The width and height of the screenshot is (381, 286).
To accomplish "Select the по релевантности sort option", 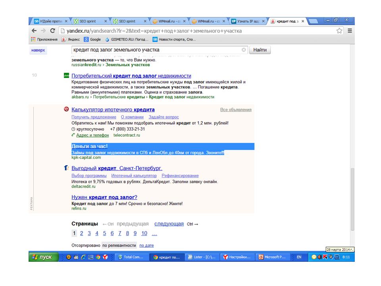I will (x=119, y=245).
